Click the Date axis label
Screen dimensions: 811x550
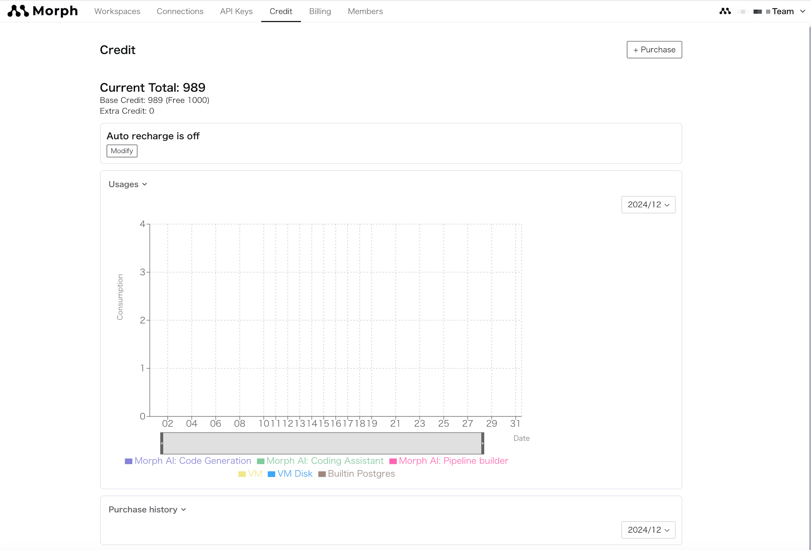click(521, 438)
